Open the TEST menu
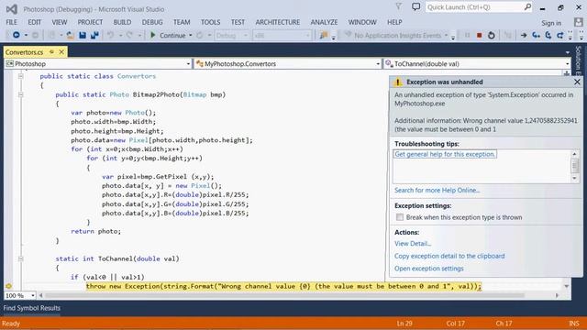The width and height of the screenshot is (587, 330). (238, 22)
